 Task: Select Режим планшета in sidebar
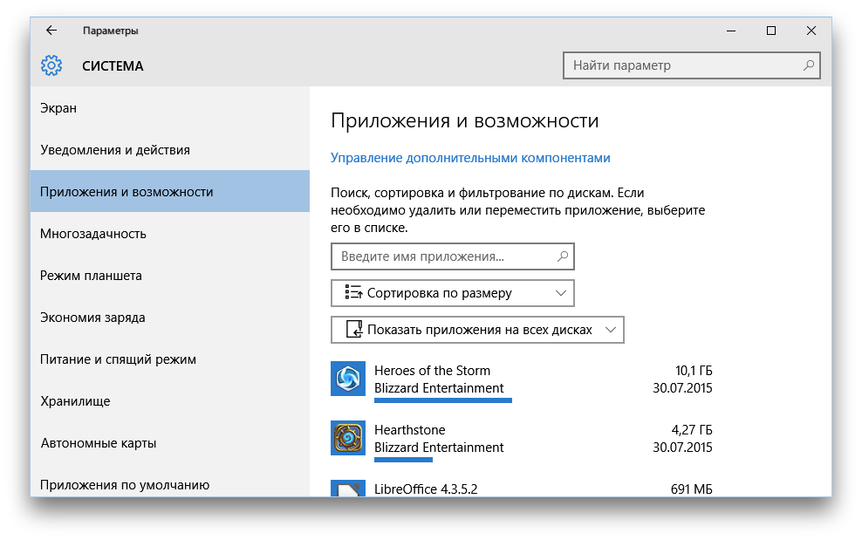91,276
